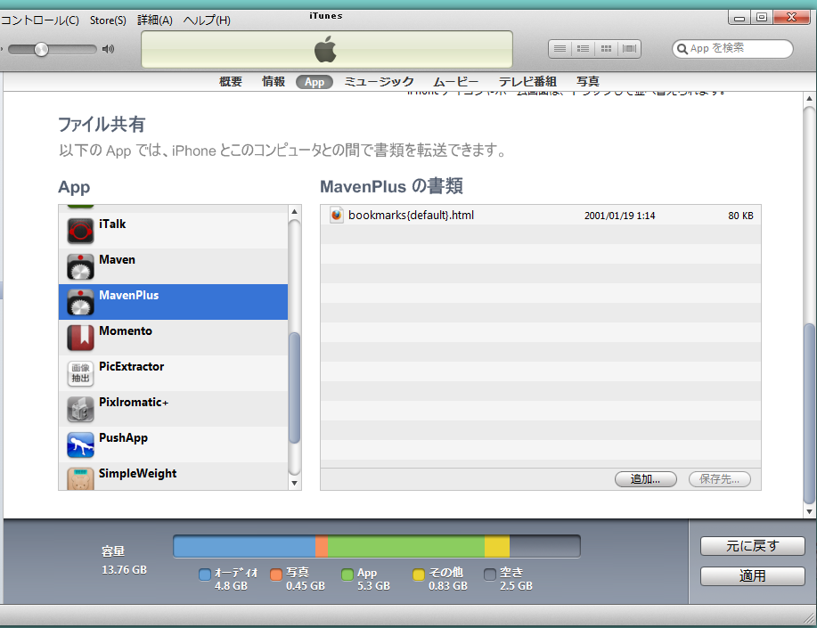Click the date 2001/01/19 1:14
Image resolution: width=817 pixels, height=628 pixels.
[x=619, y=216]
